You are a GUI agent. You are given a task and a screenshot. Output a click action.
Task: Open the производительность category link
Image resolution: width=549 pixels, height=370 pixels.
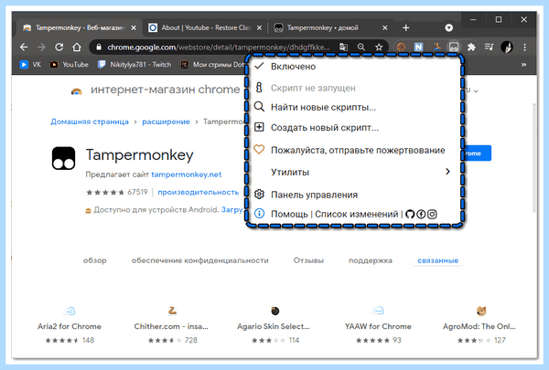coord(199,192)
